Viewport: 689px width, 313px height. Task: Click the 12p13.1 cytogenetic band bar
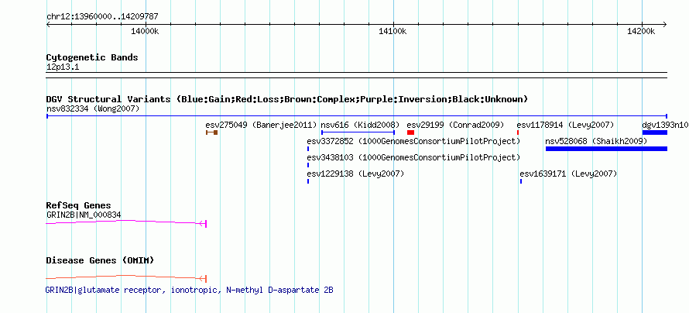pyautogui.click(x=357, y=75)
